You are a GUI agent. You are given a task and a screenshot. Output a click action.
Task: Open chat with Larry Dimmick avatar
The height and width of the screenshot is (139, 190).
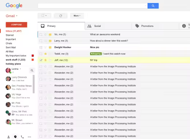[x=8, y=79]
